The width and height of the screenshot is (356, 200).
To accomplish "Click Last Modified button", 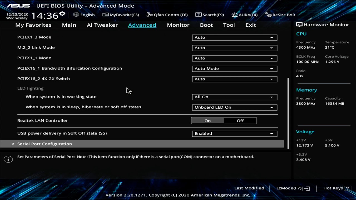I will (x=249, y=188).
